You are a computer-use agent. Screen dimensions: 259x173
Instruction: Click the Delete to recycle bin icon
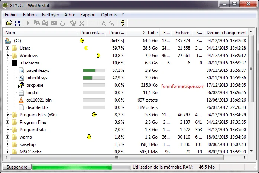tap(73, 23)
